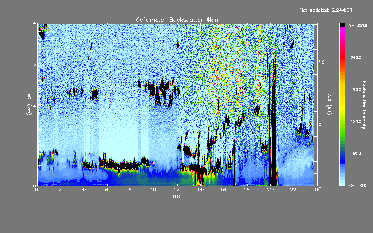373x233 pixels.
Task: Click the 120.0 colorbar value
Action: (x=356, y=122)
